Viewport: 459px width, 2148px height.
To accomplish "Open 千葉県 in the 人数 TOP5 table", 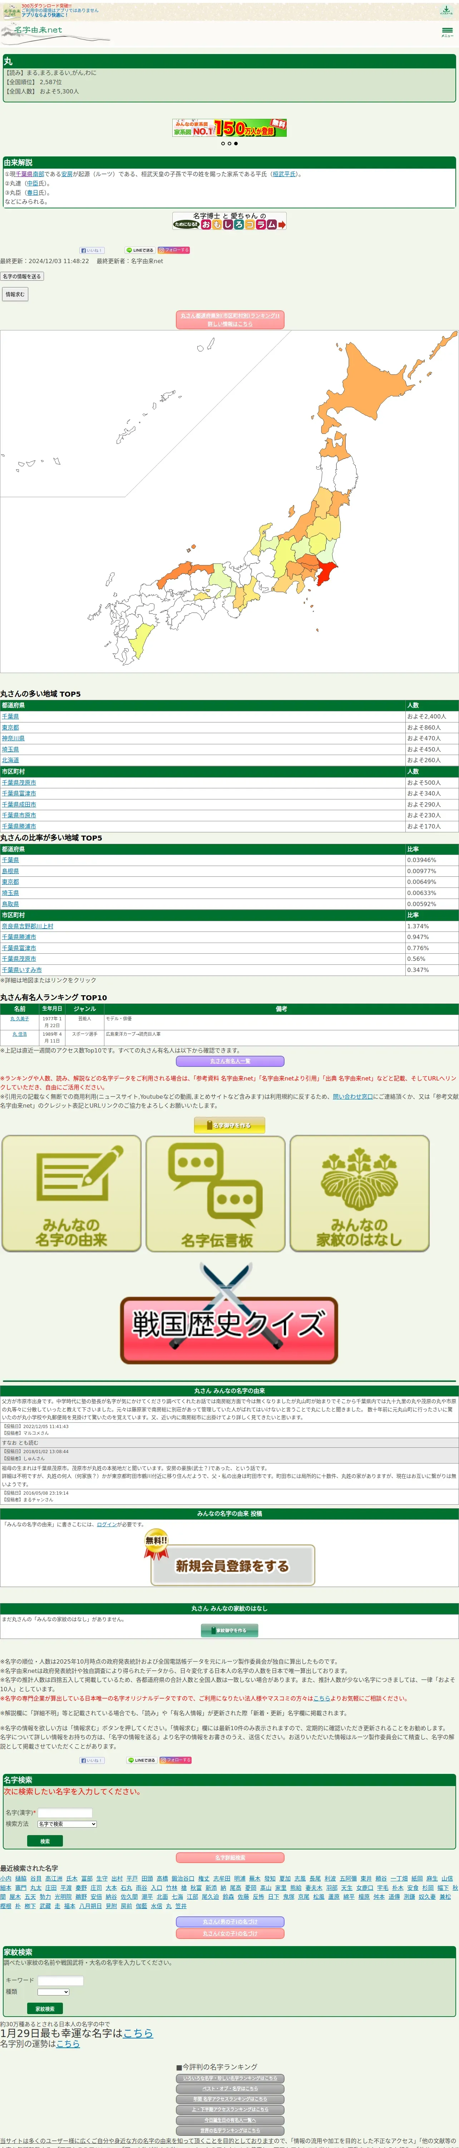I will 10,716.
